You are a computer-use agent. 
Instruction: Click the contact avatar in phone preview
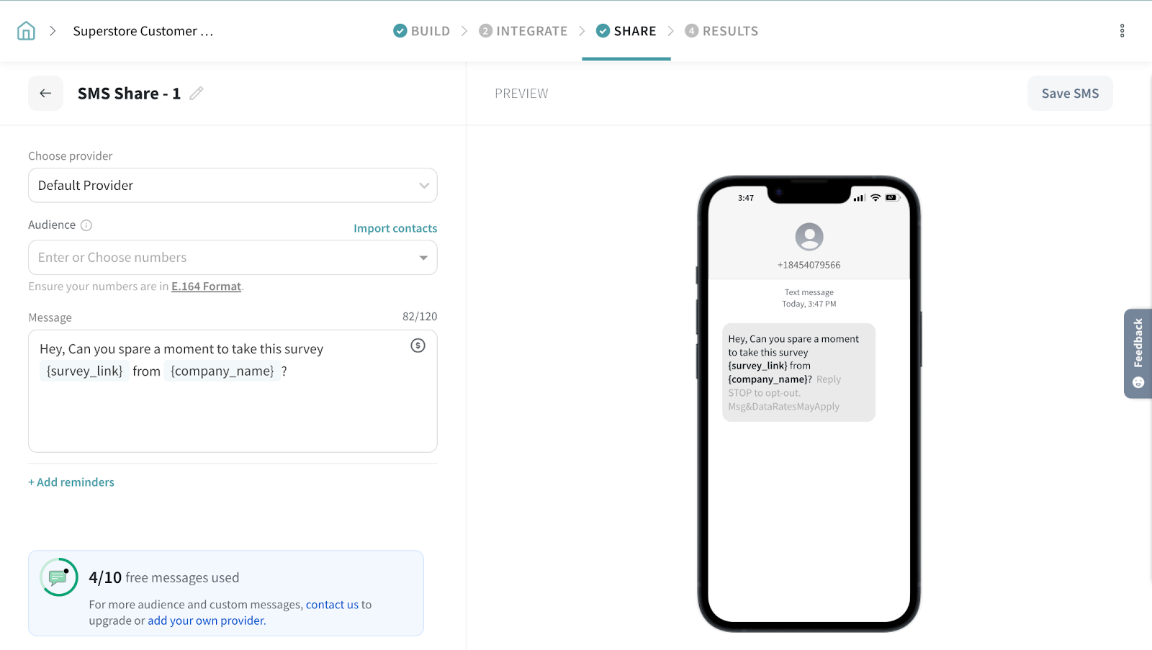pyautogui.click(x=809, y=237)
